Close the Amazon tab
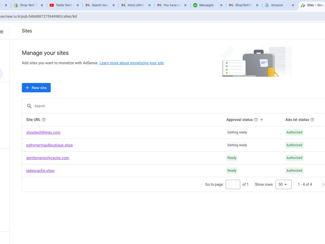Viewport: 325px width, 244px height. point(293,5)
